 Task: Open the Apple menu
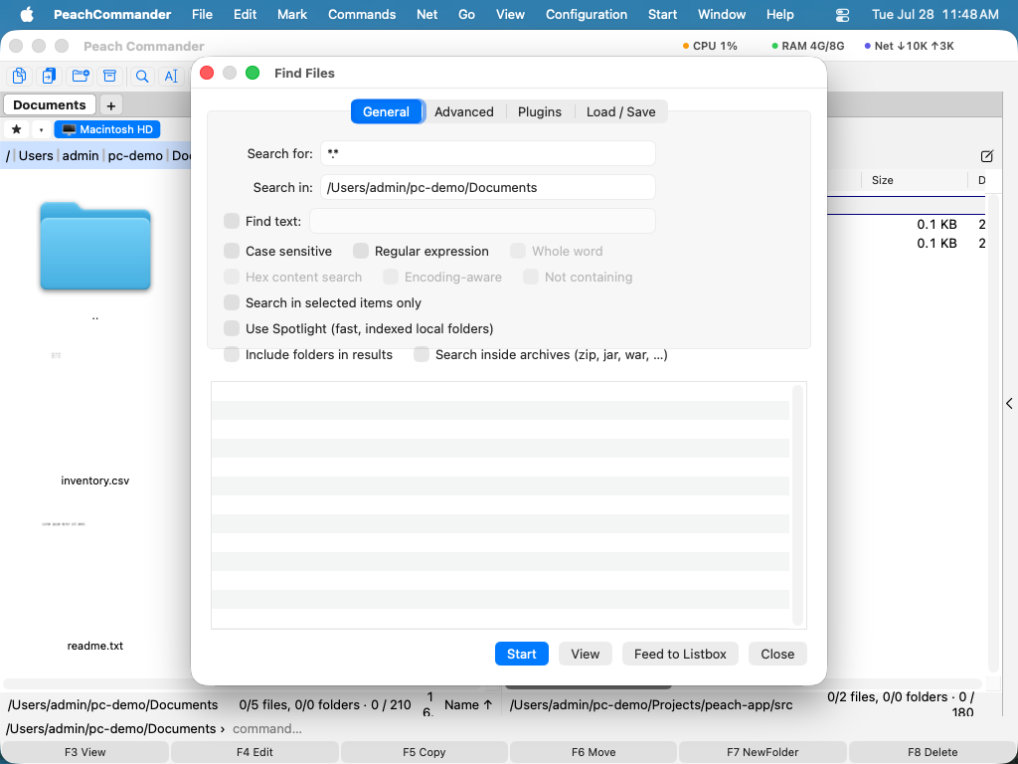tap(27, 14)
